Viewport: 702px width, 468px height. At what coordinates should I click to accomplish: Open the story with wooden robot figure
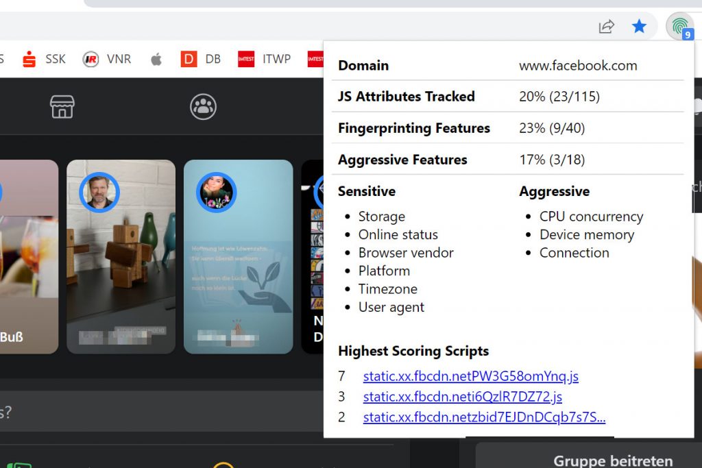[x=121, y=256]
